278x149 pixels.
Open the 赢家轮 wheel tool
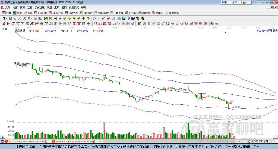coord(144,13)
